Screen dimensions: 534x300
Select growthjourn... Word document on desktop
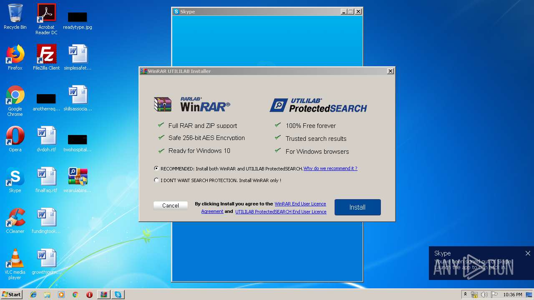point(46,262)
